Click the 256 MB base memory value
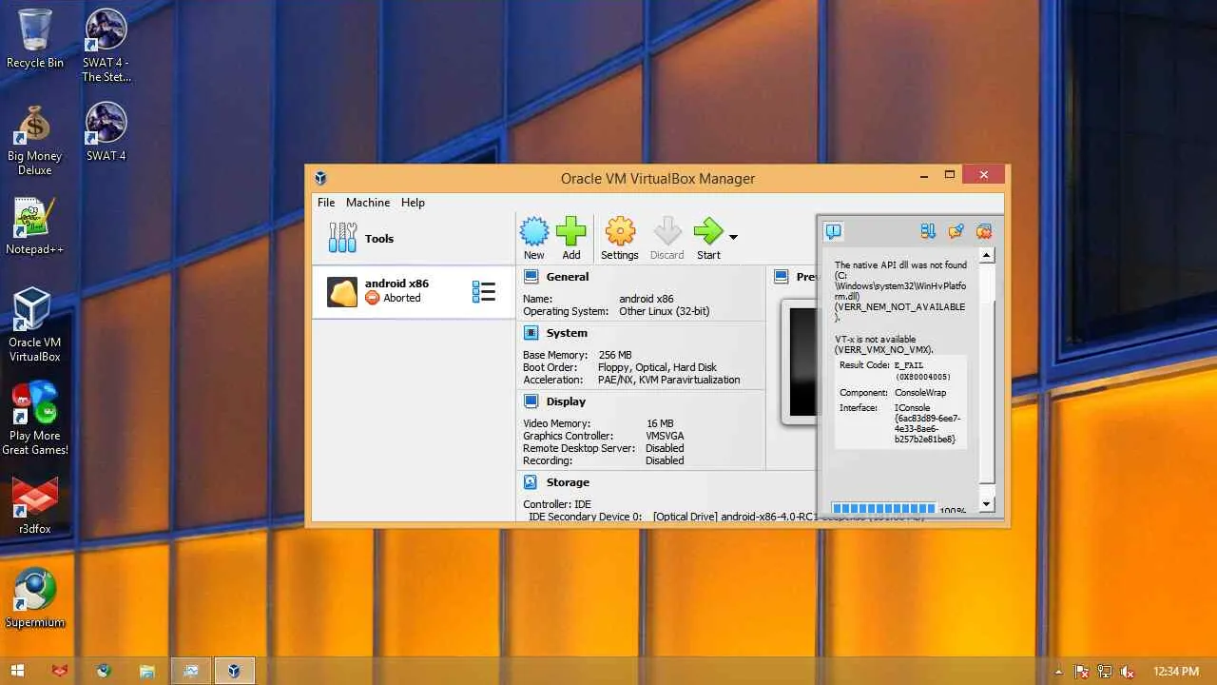The image size is (1217, 685). [616, 355]
